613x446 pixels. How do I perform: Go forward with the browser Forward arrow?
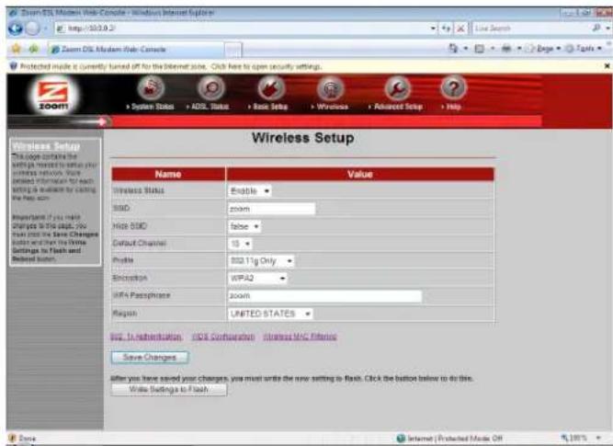32,29
